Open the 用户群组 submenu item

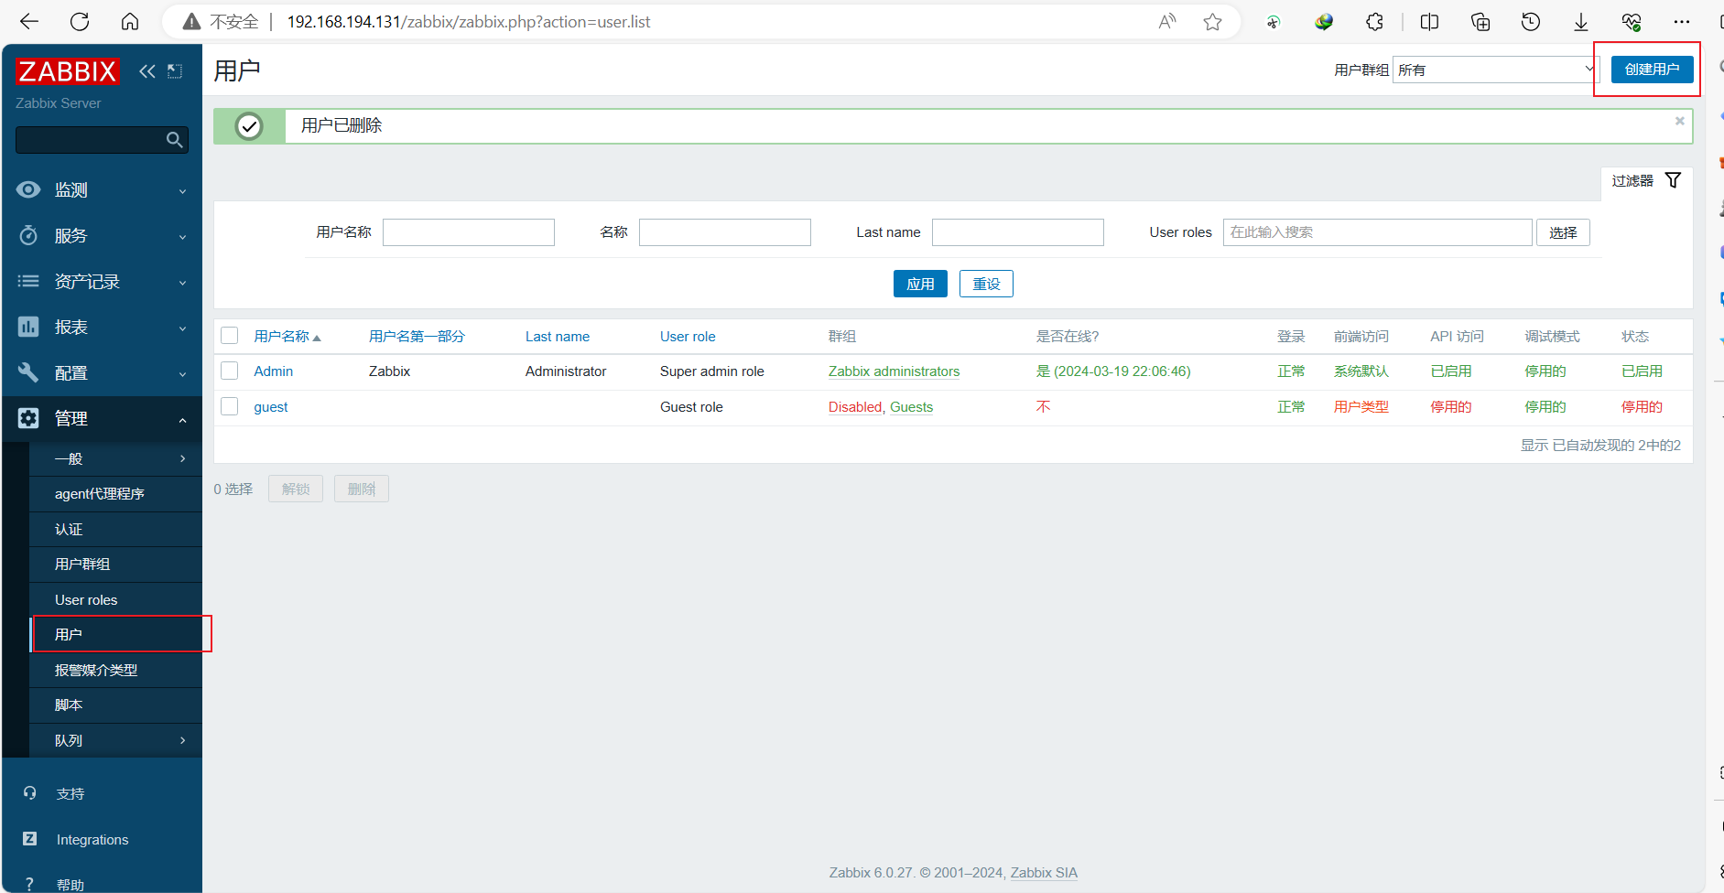point(115,565)
